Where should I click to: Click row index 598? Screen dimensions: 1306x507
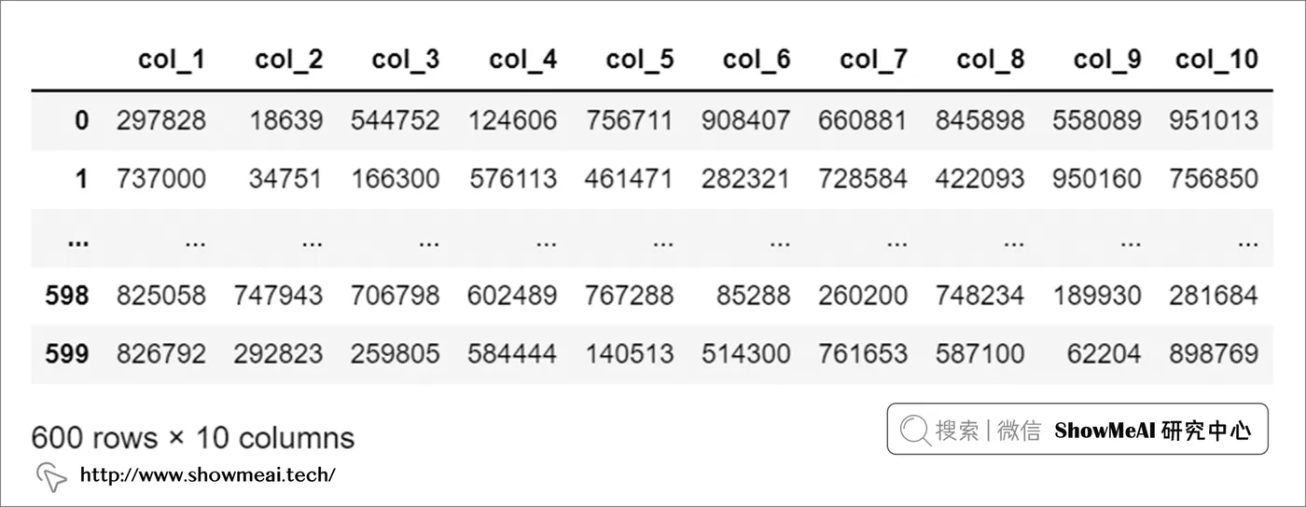(67, 295)
